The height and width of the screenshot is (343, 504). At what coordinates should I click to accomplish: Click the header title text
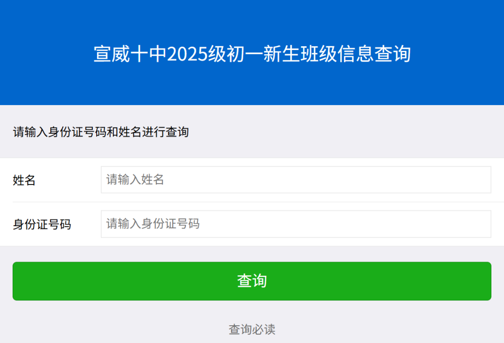pyautogui.click(x=252, y=54)
